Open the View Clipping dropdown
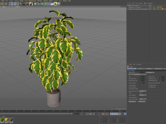Image resolution: width=166 pixels, height=124 pixels. pos(143,95)
